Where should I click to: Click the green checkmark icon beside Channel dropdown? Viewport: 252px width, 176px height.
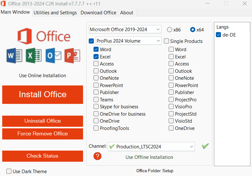tap(205, 146)
